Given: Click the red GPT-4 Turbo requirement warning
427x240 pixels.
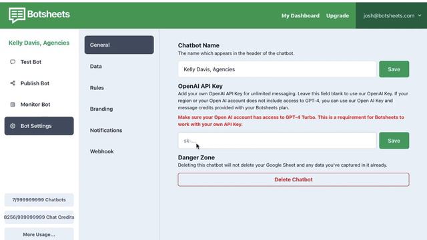Looking at the screenshot, I should (x=291, y=121).
